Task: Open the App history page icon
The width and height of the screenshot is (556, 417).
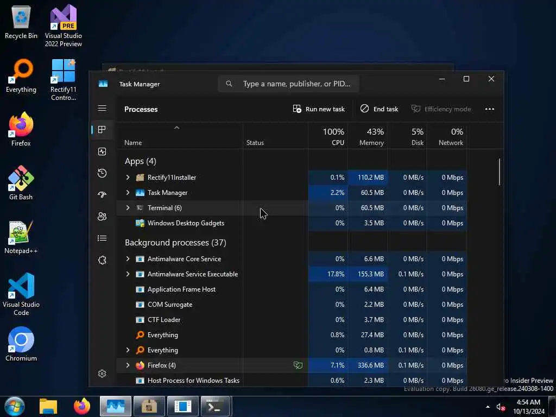Action: (x=102, y=173)
